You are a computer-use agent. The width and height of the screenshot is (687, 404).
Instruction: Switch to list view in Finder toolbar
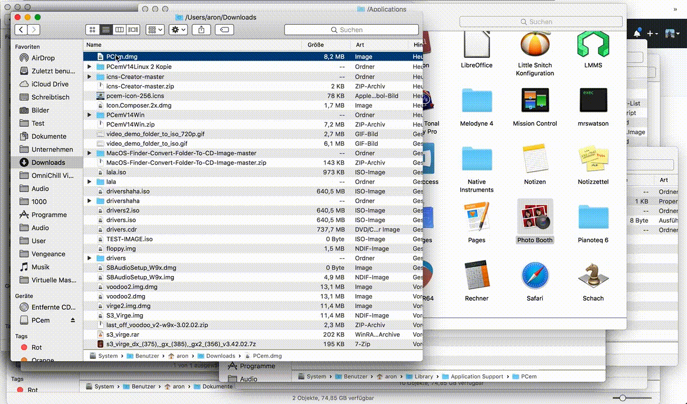coord(106,30)
